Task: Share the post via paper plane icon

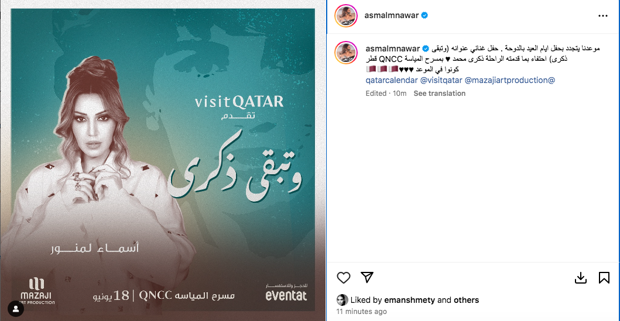Action: pyautogui.click(x=367, y=277)
